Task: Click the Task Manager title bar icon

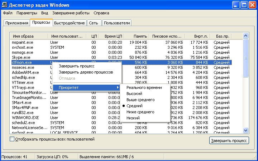Action: click(x=4, y=5)
